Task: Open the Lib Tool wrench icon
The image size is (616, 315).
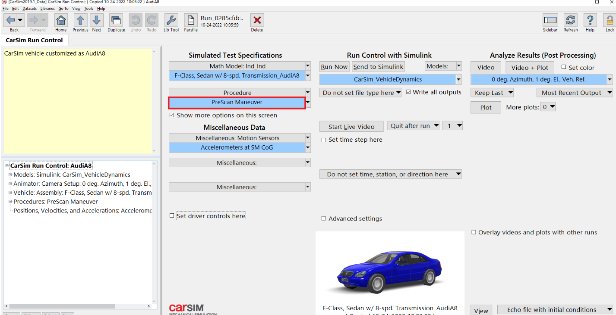Action: tap(171, 20)
